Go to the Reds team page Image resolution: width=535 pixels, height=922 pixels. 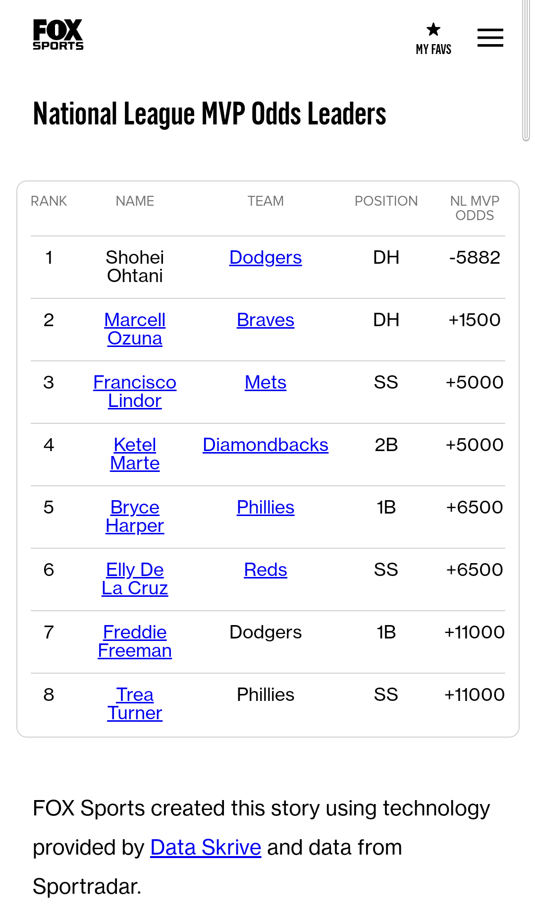265,570
